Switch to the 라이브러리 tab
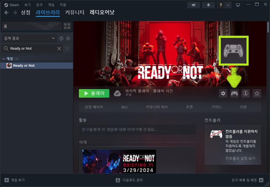Image resolution: width=270 pixels, height=187 pixels. (x=48, y=12)
